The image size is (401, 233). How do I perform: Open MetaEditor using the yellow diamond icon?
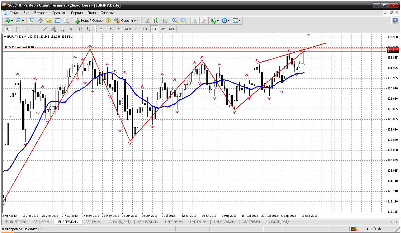108,21
